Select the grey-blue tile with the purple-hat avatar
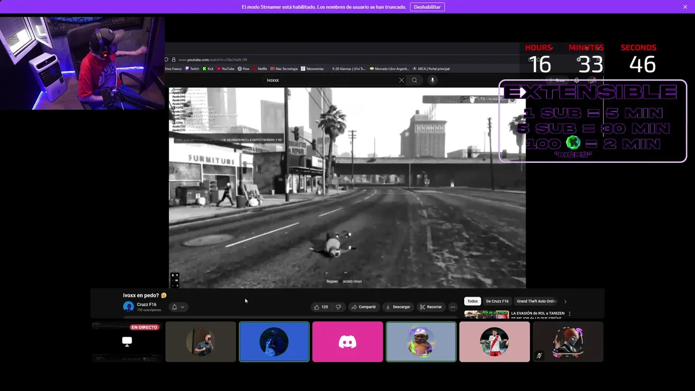695x391 pixels. click(421, 342)
